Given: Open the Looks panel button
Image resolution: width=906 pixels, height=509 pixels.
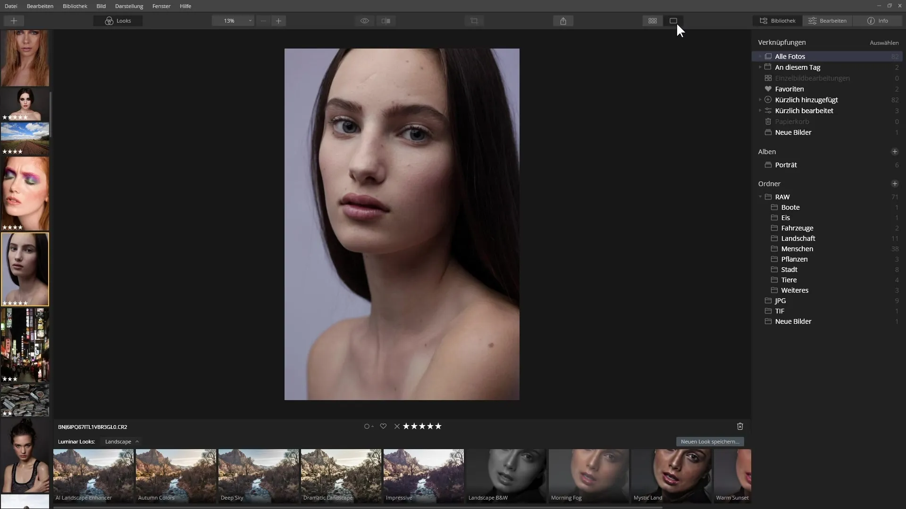Looking at the screenshot, I should [x=118, y=21].
